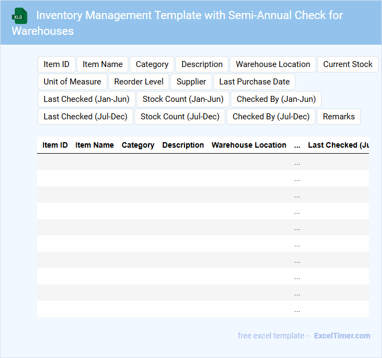Pick the Supplier tag chip
Screen dimensions: 382x358
pos(191,82)
